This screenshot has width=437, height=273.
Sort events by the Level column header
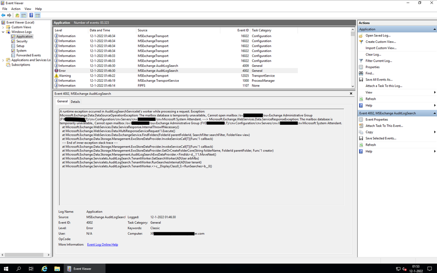[x=71, y=30]
